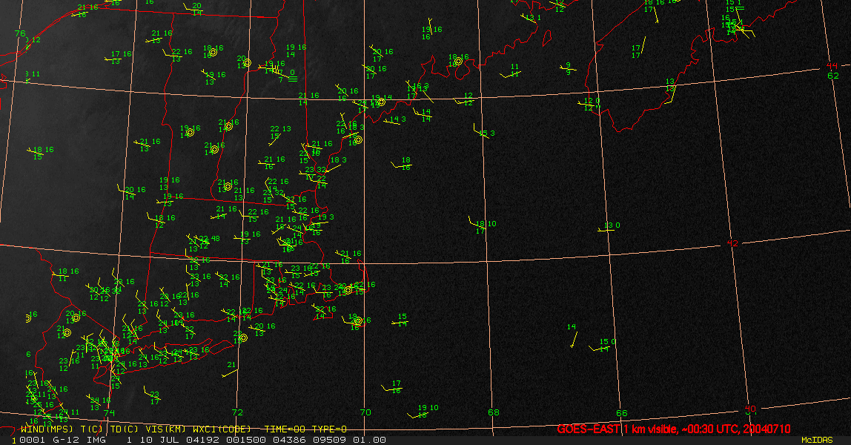Click the longitude 70 grid label
Image resolution: width=851 pixels, height=445 pixels.
point(365,412)
